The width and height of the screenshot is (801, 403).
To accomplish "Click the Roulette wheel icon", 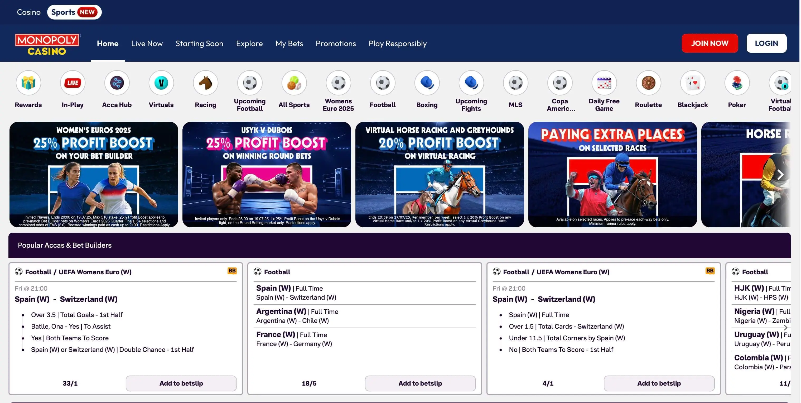I will 648,83.
